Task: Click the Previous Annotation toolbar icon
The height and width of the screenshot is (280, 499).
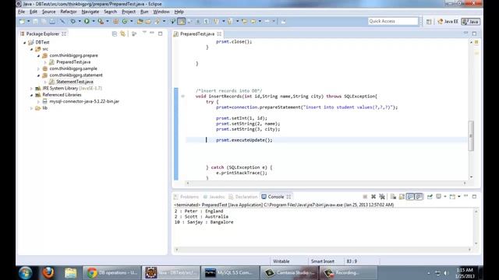Action: [x=231, y=21]
